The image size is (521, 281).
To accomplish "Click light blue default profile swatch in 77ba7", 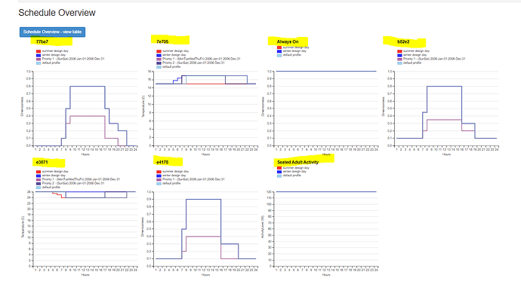I will pos(39,63).
